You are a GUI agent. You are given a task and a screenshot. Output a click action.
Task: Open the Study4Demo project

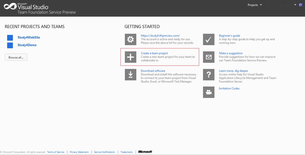click(27, 45)
